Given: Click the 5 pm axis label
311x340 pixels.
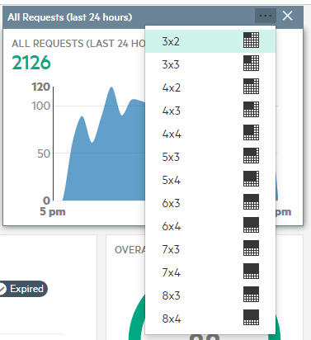Looking at the screenshot, I should 53,211.
